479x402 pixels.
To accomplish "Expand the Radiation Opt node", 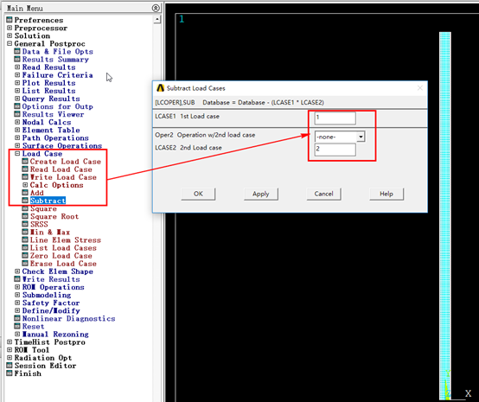I will 10,357.
